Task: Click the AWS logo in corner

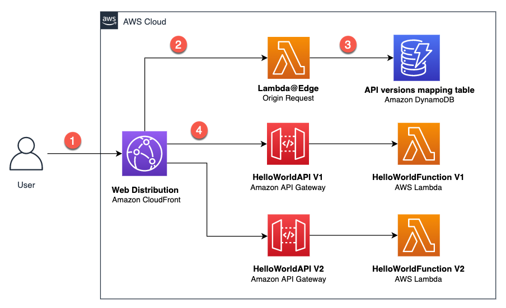Action: coord(109,20)
